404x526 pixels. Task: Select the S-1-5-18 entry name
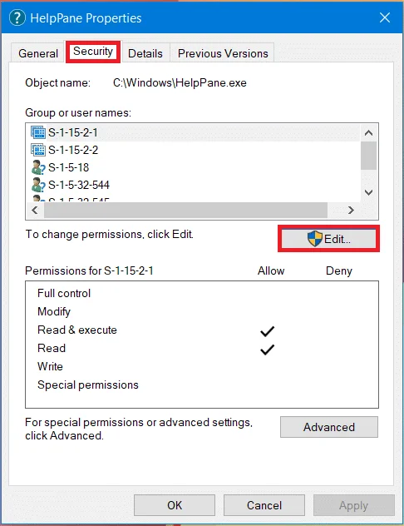(x=69, y=167)
